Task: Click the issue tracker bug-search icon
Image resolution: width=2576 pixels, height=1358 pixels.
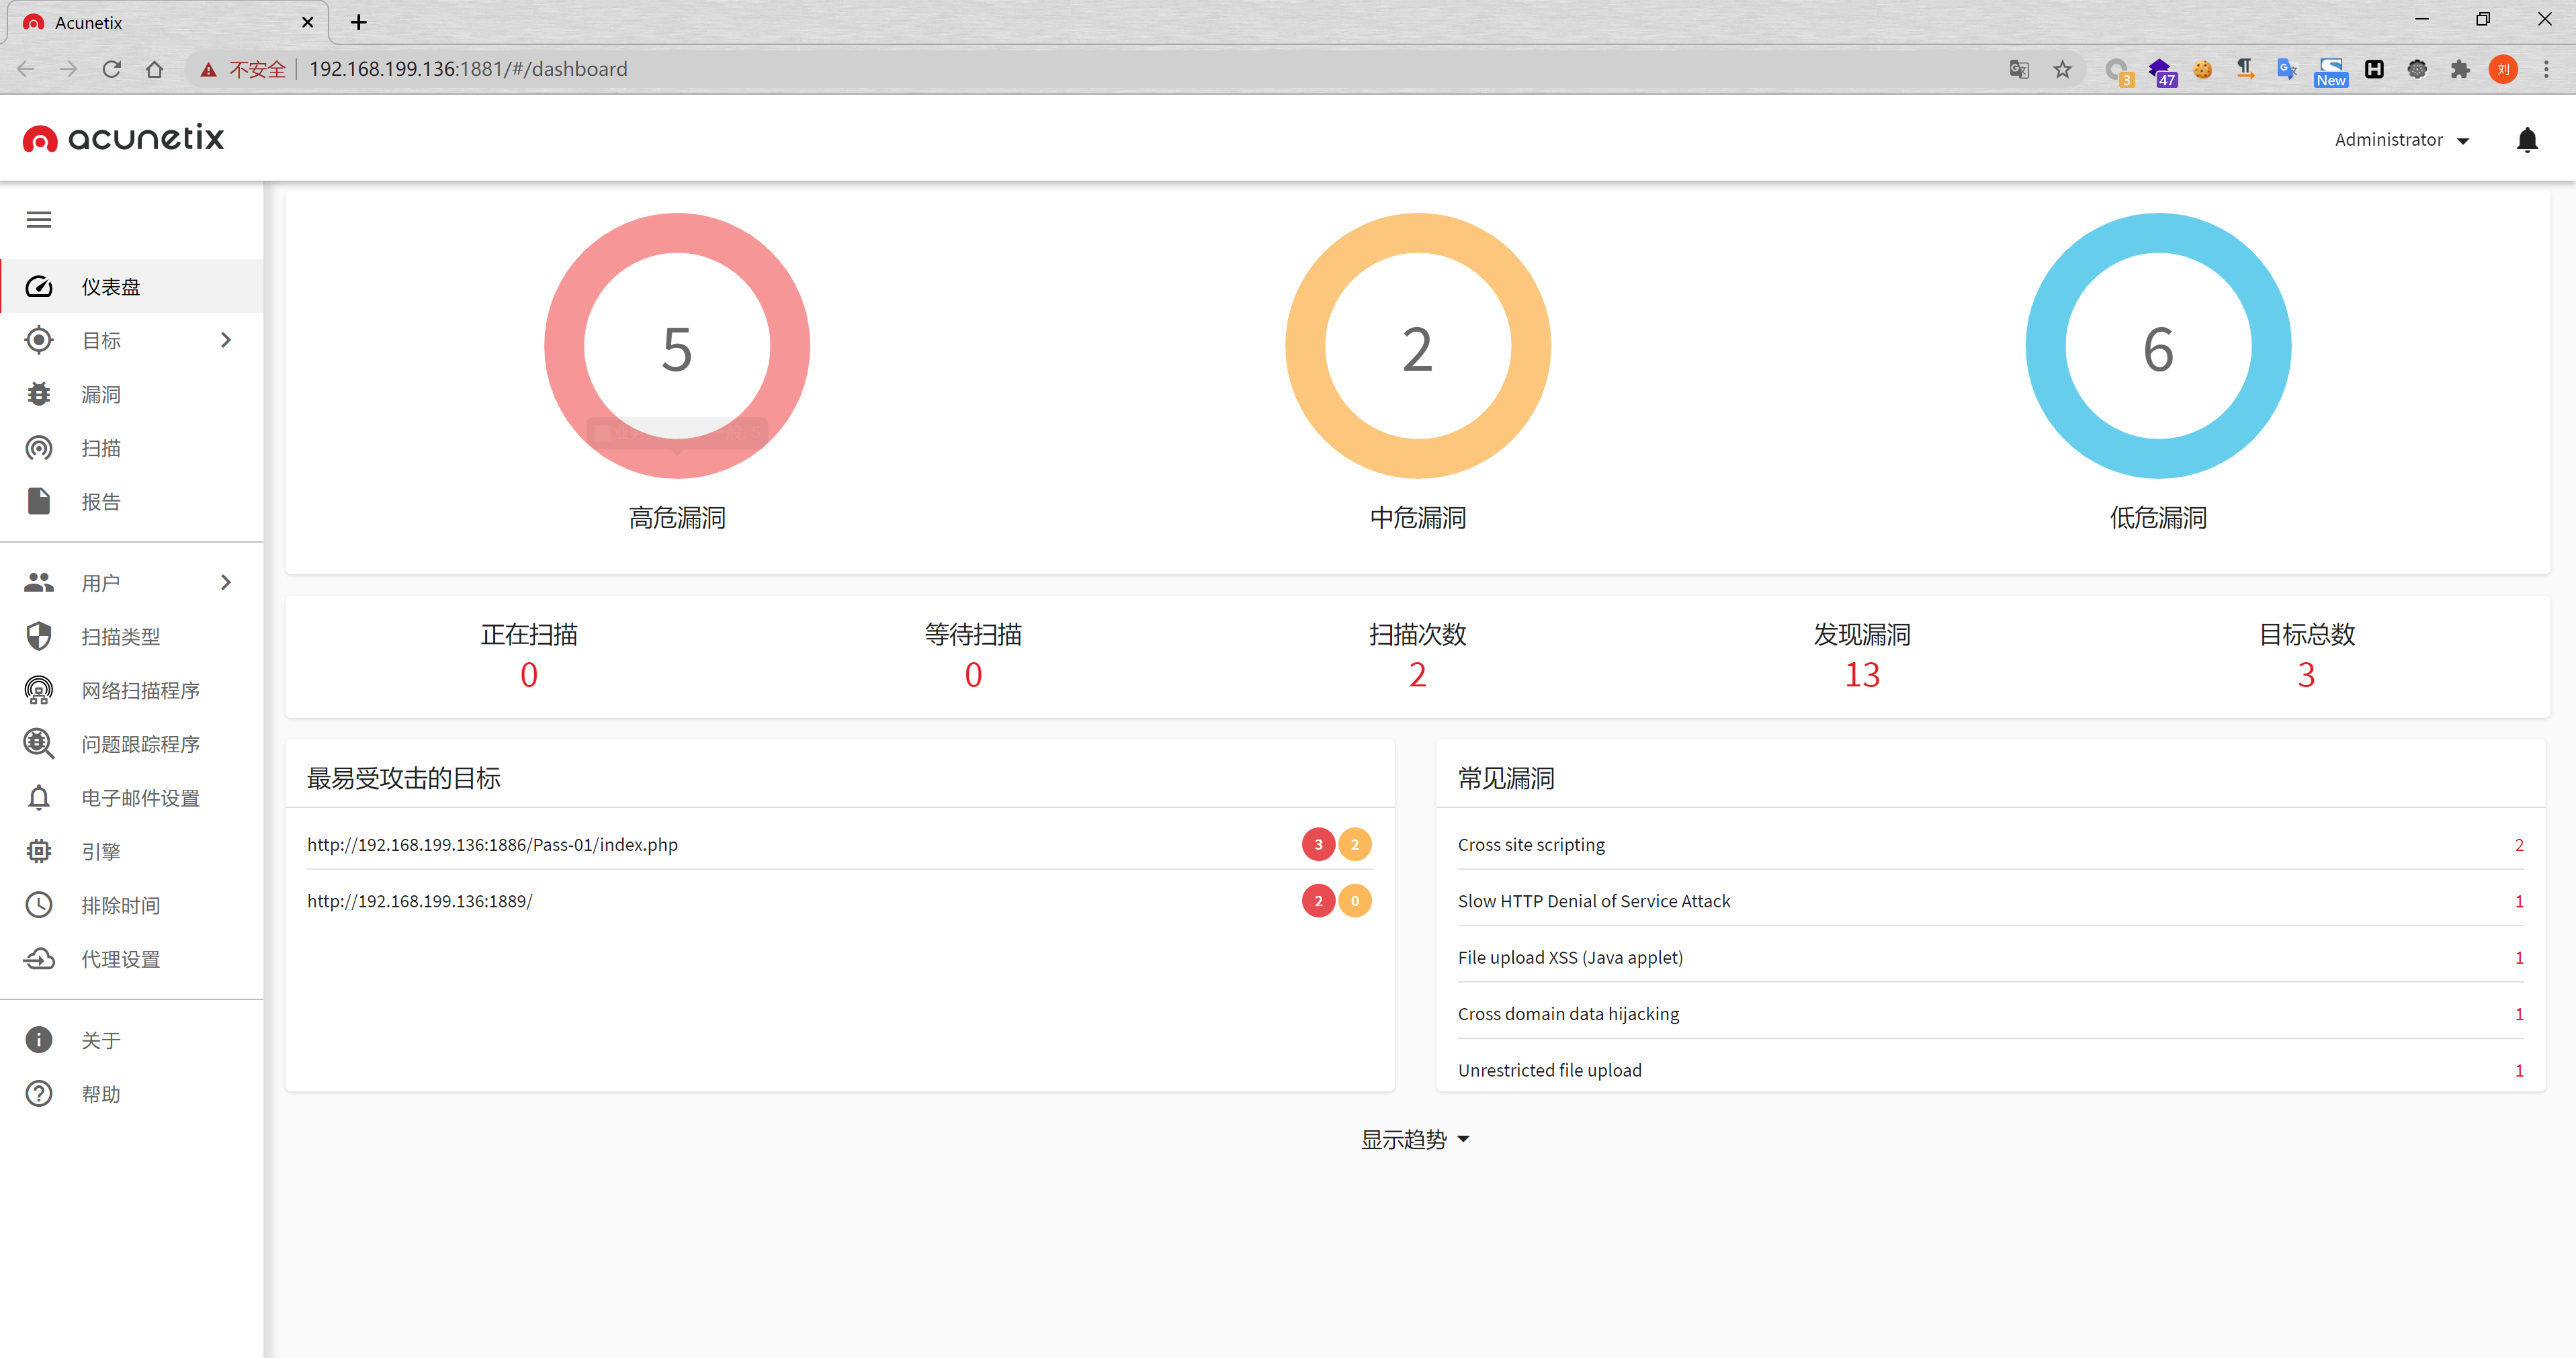Action: 39,744
